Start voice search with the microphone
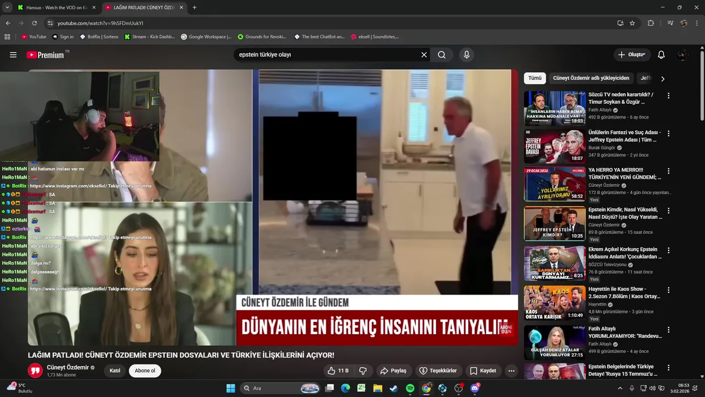 (467, 55)
